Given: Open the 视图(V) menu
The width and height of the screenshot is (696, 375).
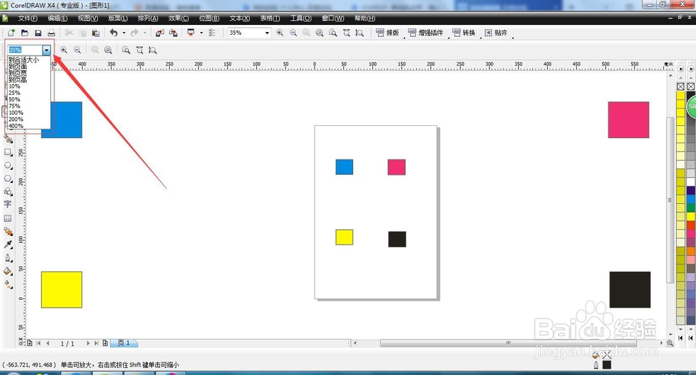Looking at the screenshot, I should (88, 18).
